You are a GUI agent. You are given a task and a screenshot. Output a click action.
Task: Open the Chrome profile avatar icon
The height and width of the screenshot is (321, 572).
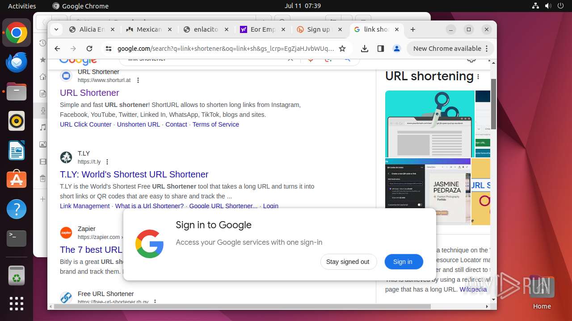tap(396, 49)
